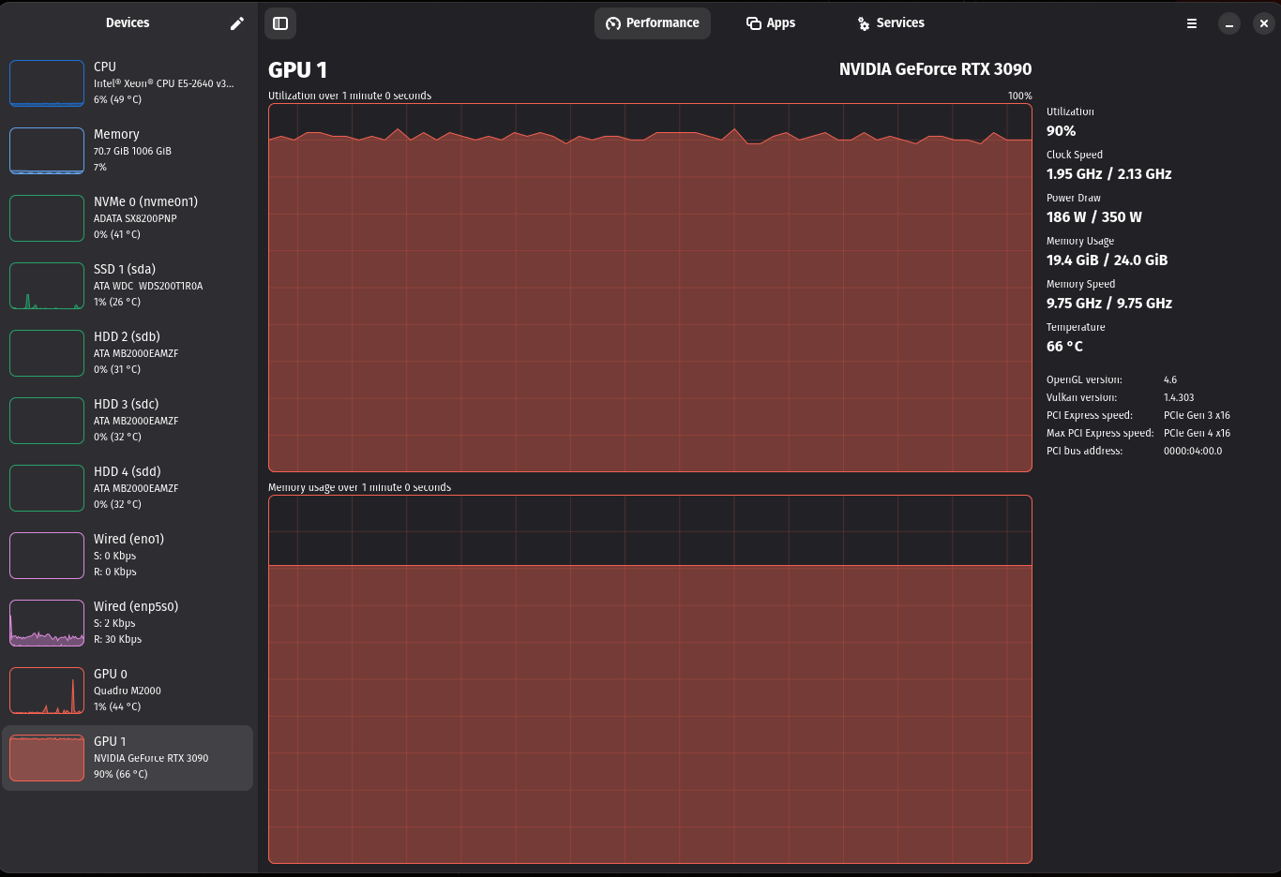The image size is (1281, 877).
Task: Select HDD 4 (sdd) device
Action: pos(128,488)
